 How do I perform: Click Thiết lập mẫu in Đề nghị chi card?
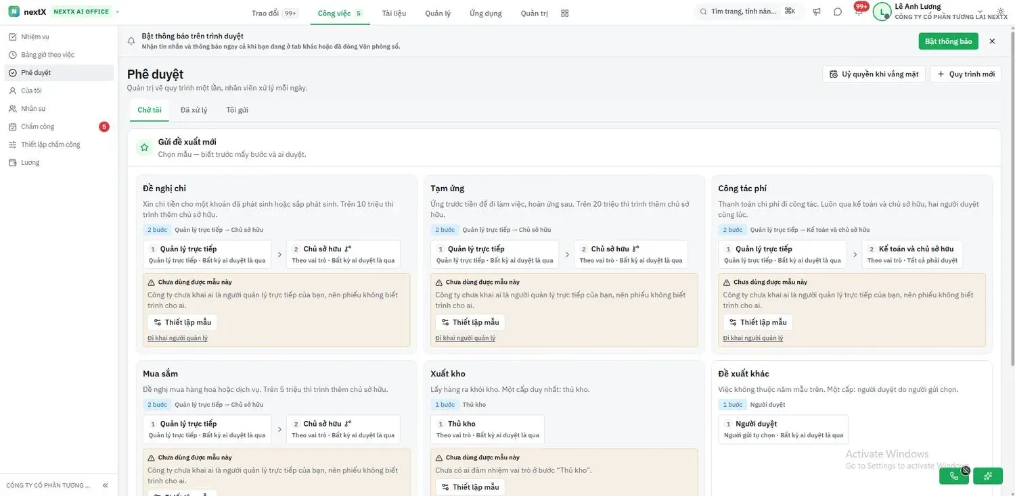click(183, 322)
